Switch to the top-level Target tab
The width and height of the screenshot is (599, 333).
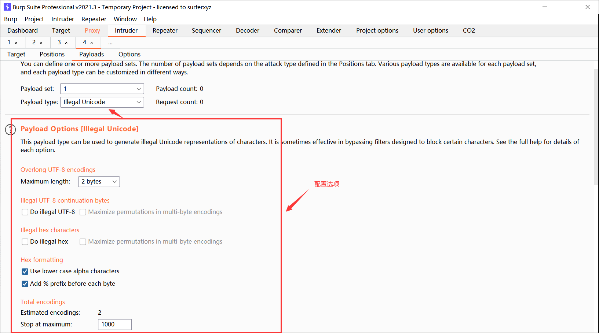(61, 30)
